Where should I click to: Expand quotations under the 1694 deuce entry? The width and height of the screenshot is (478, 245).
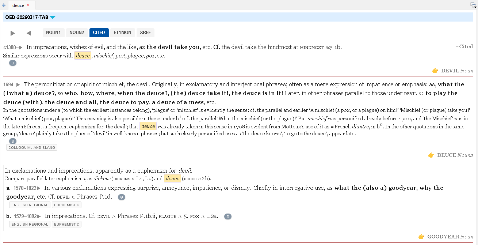[13, 141]
